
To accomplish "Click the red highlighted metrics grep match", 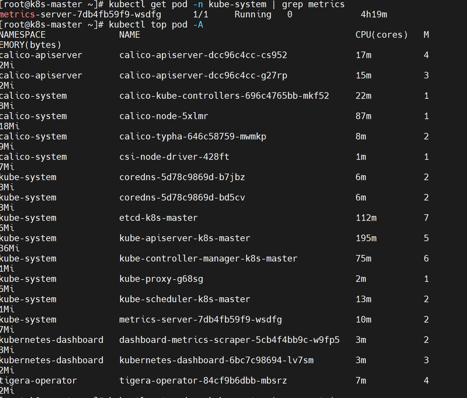I will click(17, 14).
